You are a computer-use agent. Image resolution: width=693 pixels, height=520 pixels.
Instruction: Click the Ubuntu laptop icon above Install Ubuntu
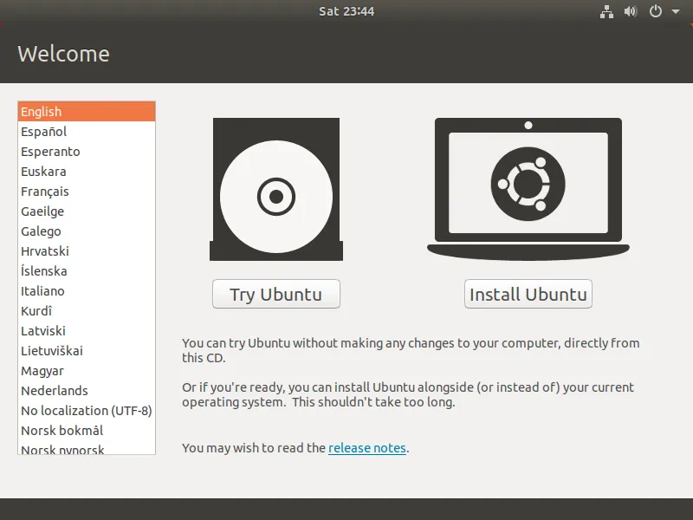pyautogui.click(x=528, y=185)
